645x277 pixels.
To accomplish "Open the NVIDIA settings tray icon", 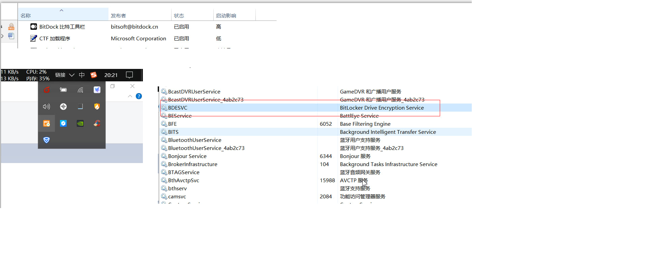I will pos(80,123).
